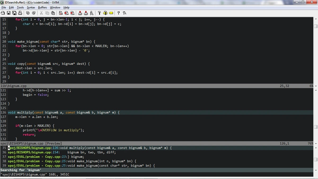The height and width of the screenshot is (179, 318).
Task: Open the Buffers menu
Action: tap(42, 7)
